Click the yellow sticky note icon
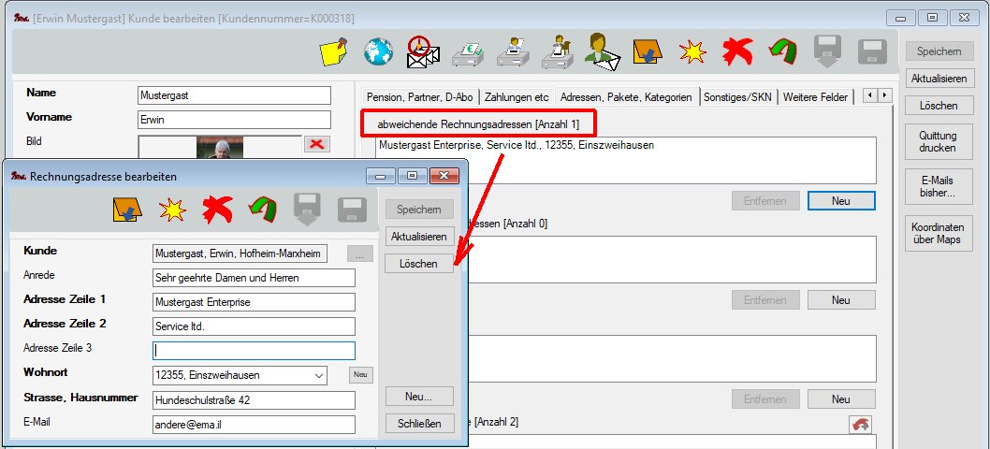The width and height of the screenshot is (990, 449). [334, 52]
